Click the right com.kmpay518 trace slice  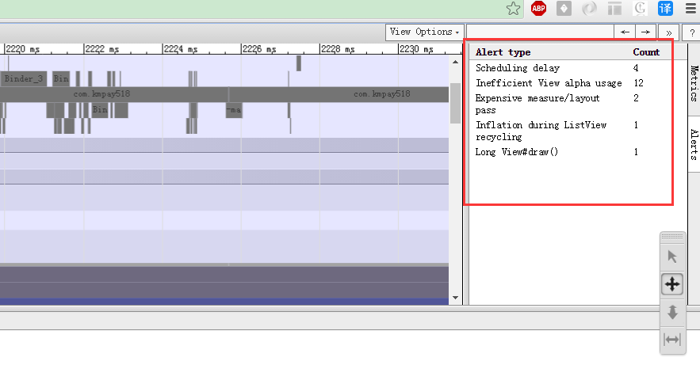(339, 94)
